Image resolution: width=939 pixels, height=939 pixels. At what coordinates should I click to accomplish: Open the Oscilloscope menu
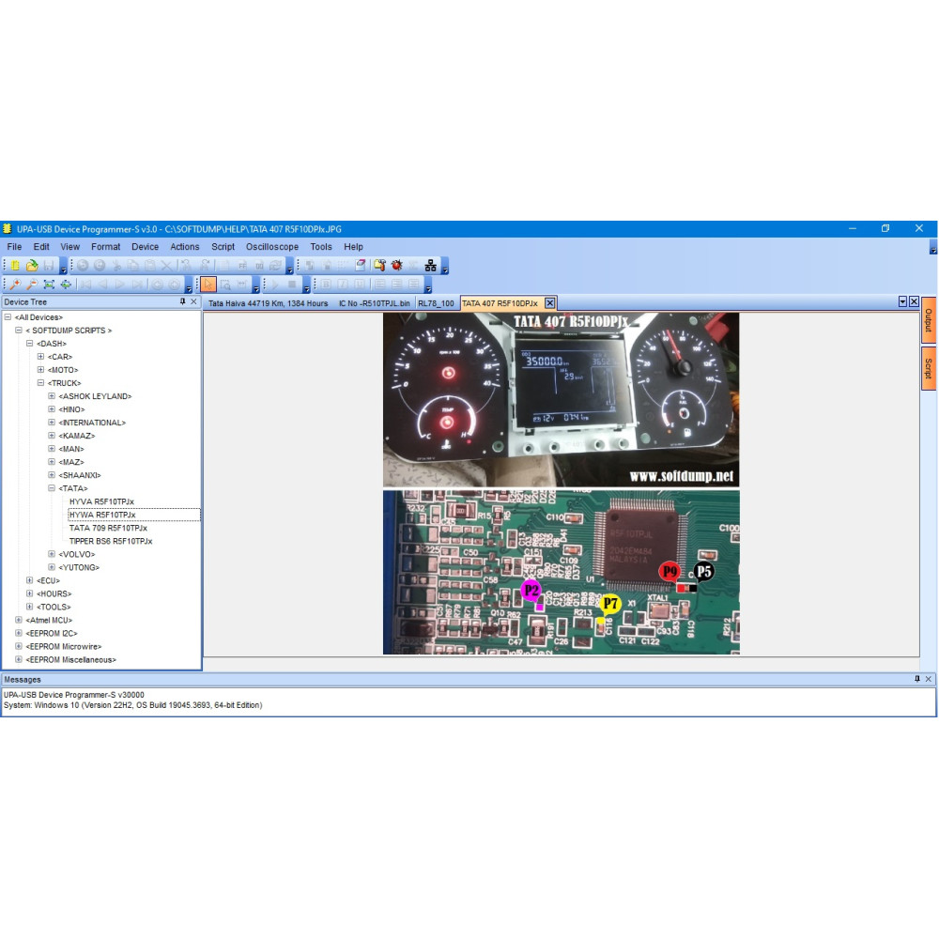click(272, 247)
